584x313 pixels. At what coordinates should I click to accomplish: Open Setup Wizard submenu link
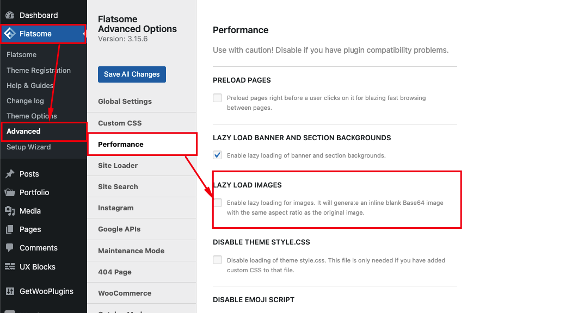[29, 147]
